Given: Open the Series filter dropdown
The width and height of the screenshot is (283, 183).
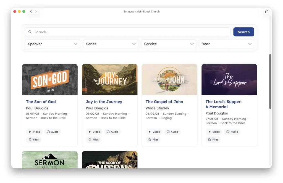Looking at the screenshot, I should pos(111,44).
